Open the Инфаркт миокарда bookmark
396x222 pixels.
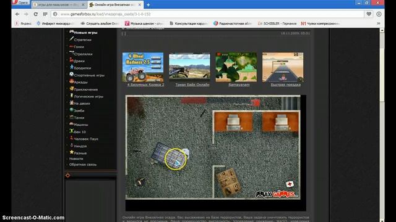[55, 23]
